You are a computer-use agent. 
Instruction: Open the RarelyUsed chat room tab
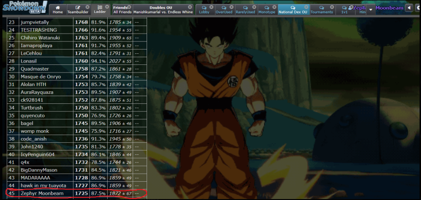[246, 10]
